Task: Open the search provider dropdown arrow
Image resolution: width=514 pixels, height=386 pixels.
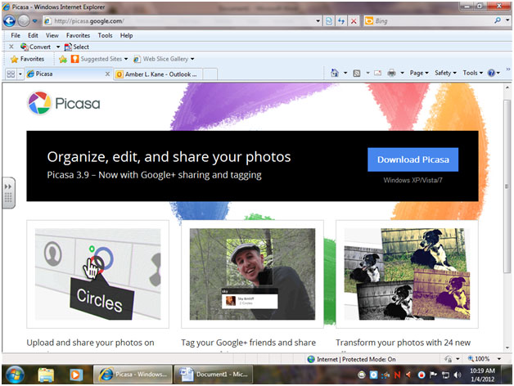Action: click(x=507, y=20)
